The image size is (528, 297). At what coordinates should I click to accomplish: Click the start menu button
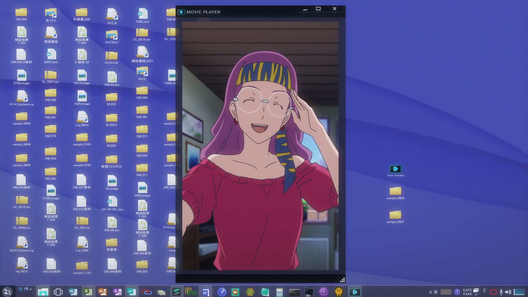pyautogui.click(x=7, y=292)
